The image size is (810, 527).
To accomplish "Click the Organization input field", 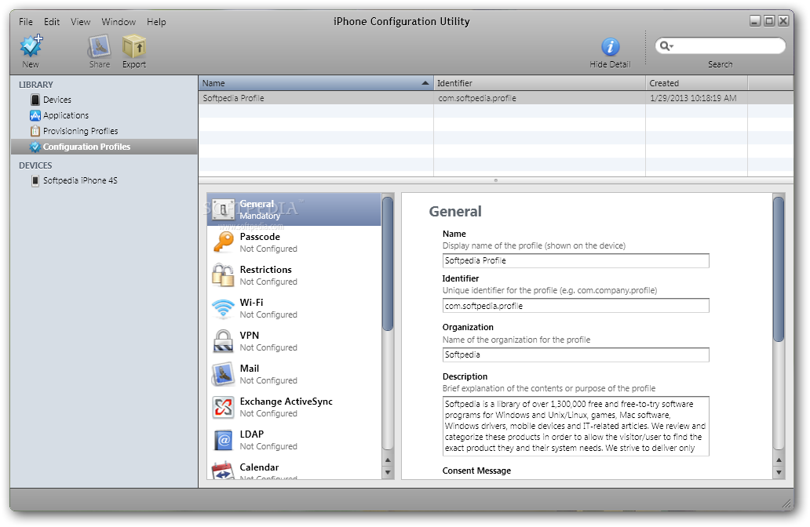I will click(575, 354).
